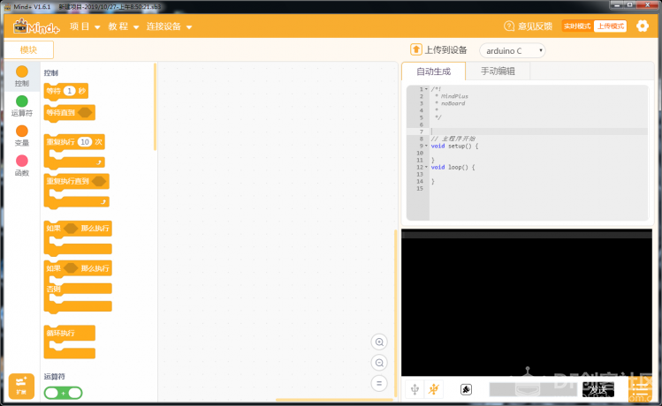Clear the serial output with broom icon
662x406 pixels.
[x=466, y=389]
